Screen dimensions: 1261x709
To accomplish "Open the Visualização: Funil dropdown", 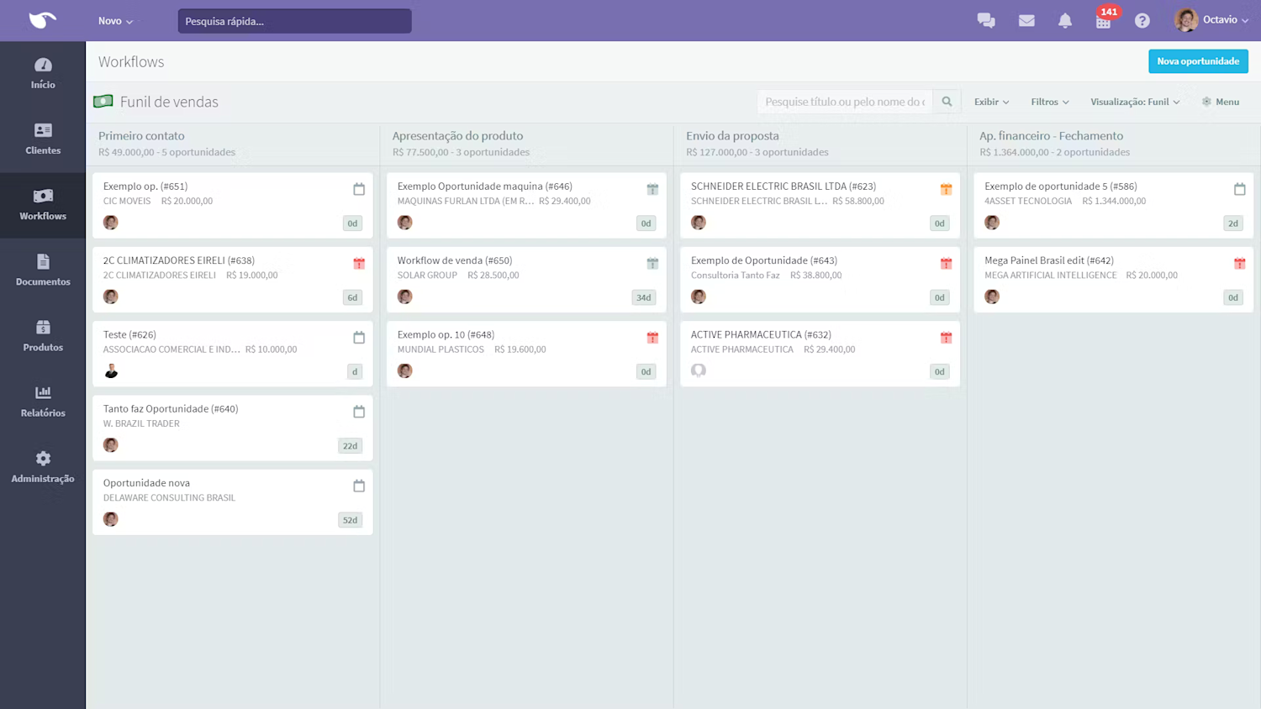I will click(x=1134, y=101).
